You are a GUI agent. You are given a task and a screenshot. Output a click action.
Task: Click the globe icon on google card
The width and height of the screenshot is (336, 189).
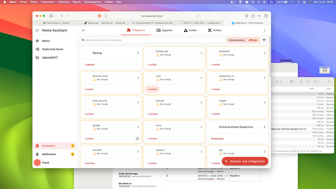[137, 139]
